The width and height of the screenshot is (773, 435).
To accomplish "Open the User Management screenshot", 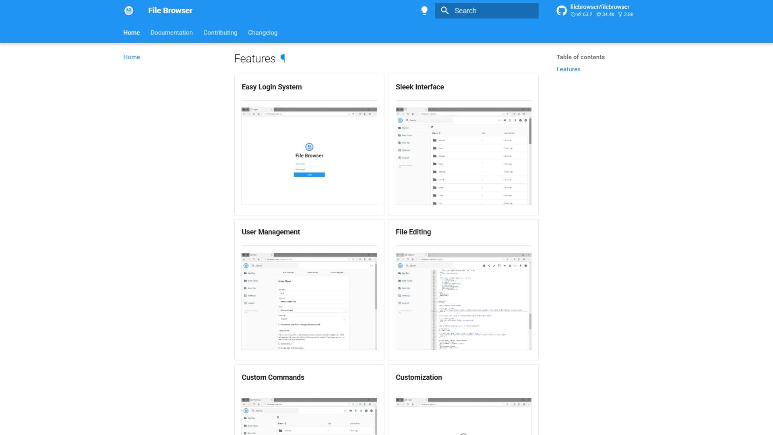I will (309, 301).
